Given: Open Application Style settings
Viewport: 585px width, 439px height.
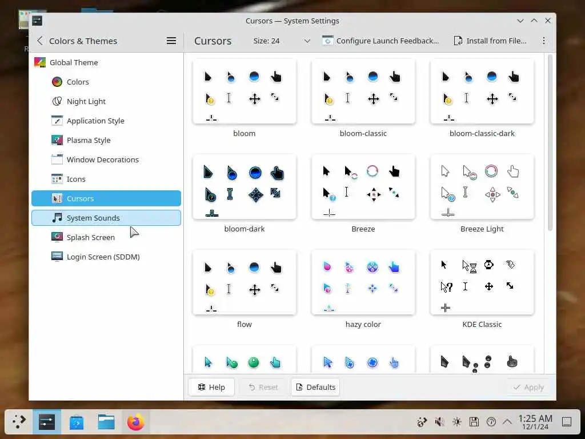Looking at the screenshot, I should coord(106,121).
